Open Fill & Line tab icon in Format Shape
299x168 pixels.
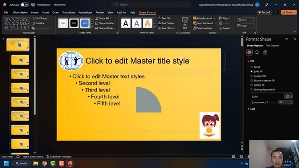pos(249,52)
